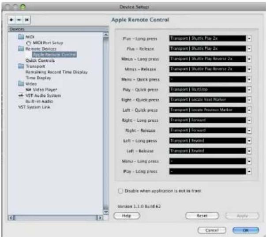
Task: Click the Right - Quick press Next Marker field
Action: click(x=207, y=100)
